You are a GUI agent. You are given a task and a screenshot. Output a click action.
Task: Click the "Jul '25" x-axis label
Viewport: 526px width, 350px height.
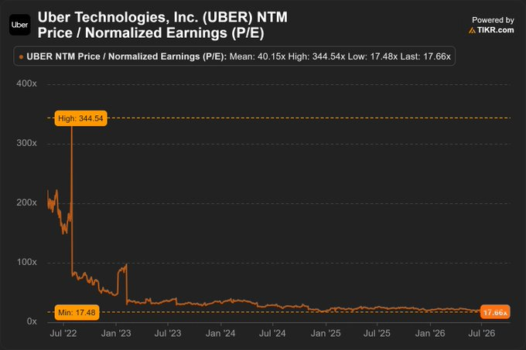pos(377,333)
